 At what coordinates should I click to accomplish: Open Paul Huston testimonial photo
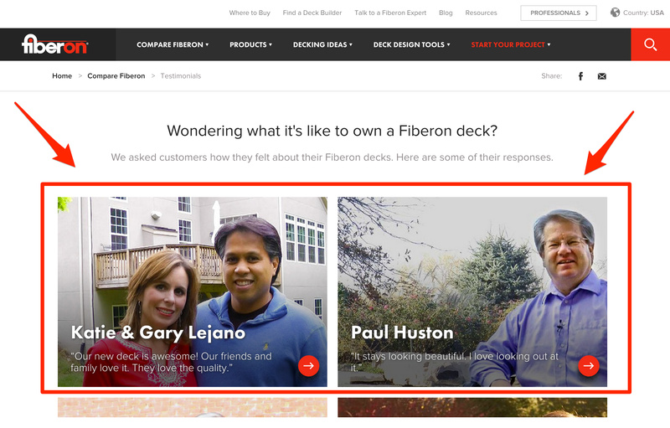[x=472, y=291]
